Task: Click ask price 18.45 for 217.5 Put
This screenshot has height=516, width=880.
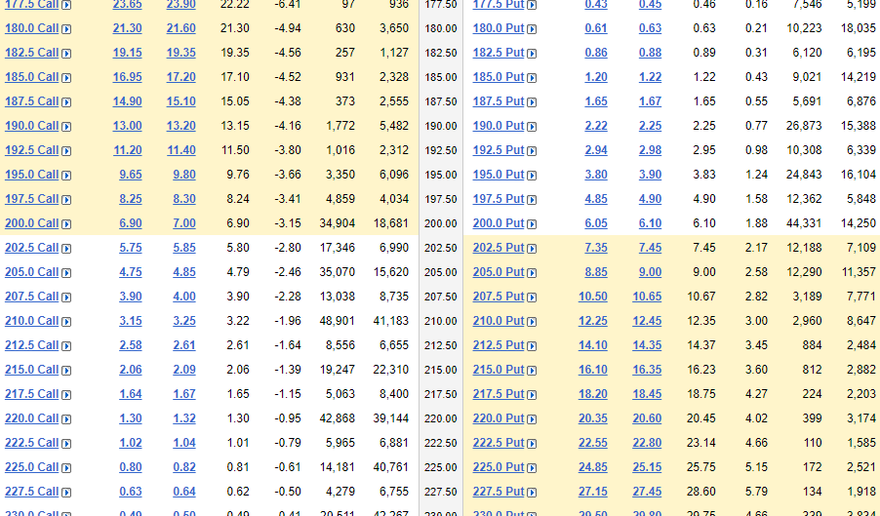Action: (647, 394)
